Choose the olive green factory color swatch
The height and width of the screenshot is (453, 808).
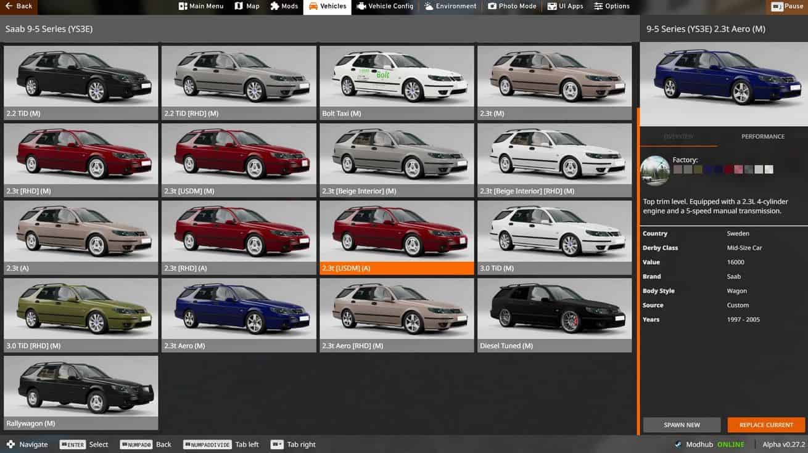698,169
